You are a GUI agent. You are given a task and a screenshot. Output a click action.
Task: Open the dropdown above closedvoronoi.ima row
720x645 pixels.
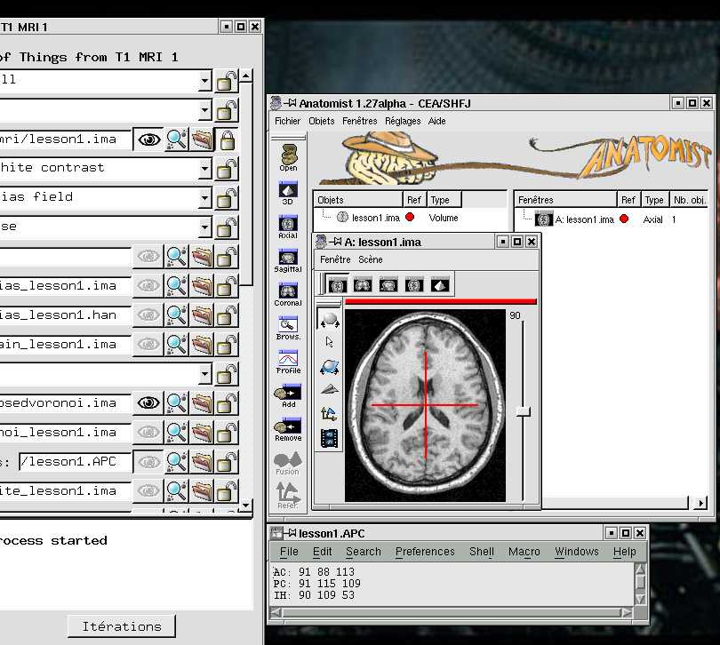point(205,374)
